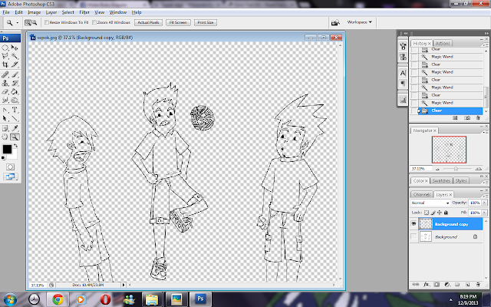Swap foreground and background colors
This screenshot has height=307, width=491.
click(x=15, y=146)
